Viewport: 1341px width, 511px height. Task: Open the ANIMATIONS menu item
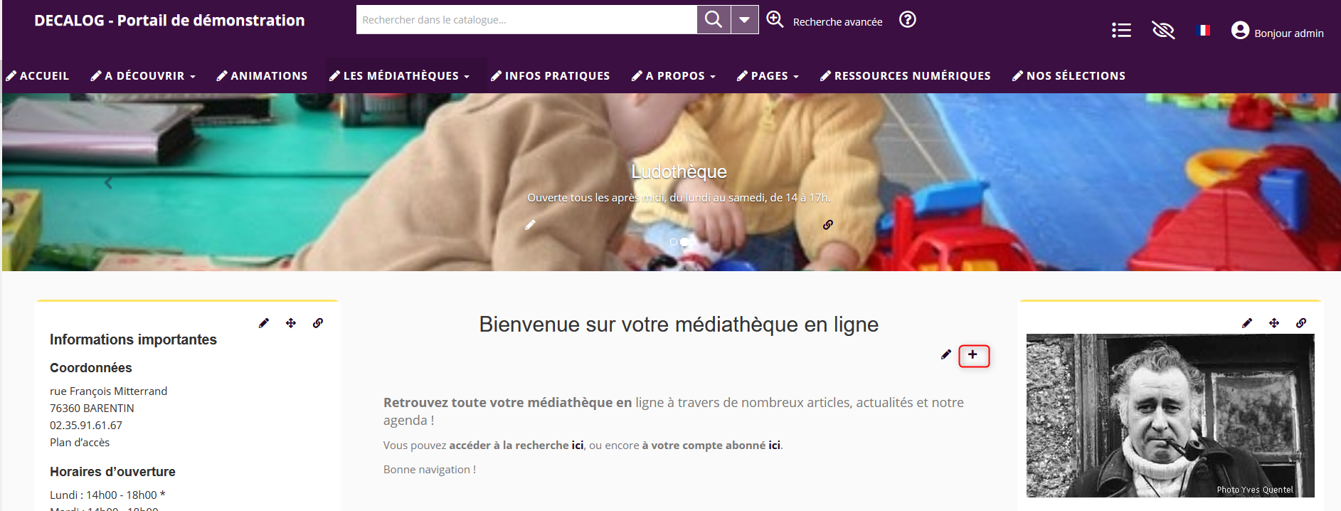tap(262, 75)
